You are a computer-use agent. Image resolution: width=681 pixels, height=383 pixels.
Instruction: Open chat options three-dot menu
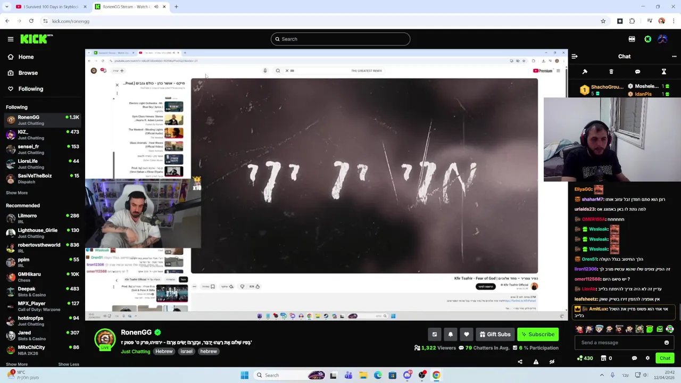click(x=674, y=56)
